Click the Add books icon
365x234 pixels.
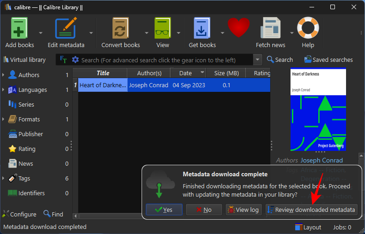coord(19,28)
